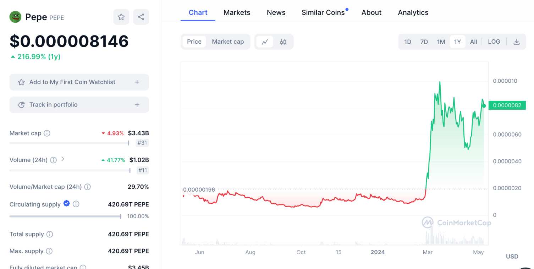This screenshot has width=534, height=269.
Task: Toggle chart to Price view
Action: coord(194,42)
